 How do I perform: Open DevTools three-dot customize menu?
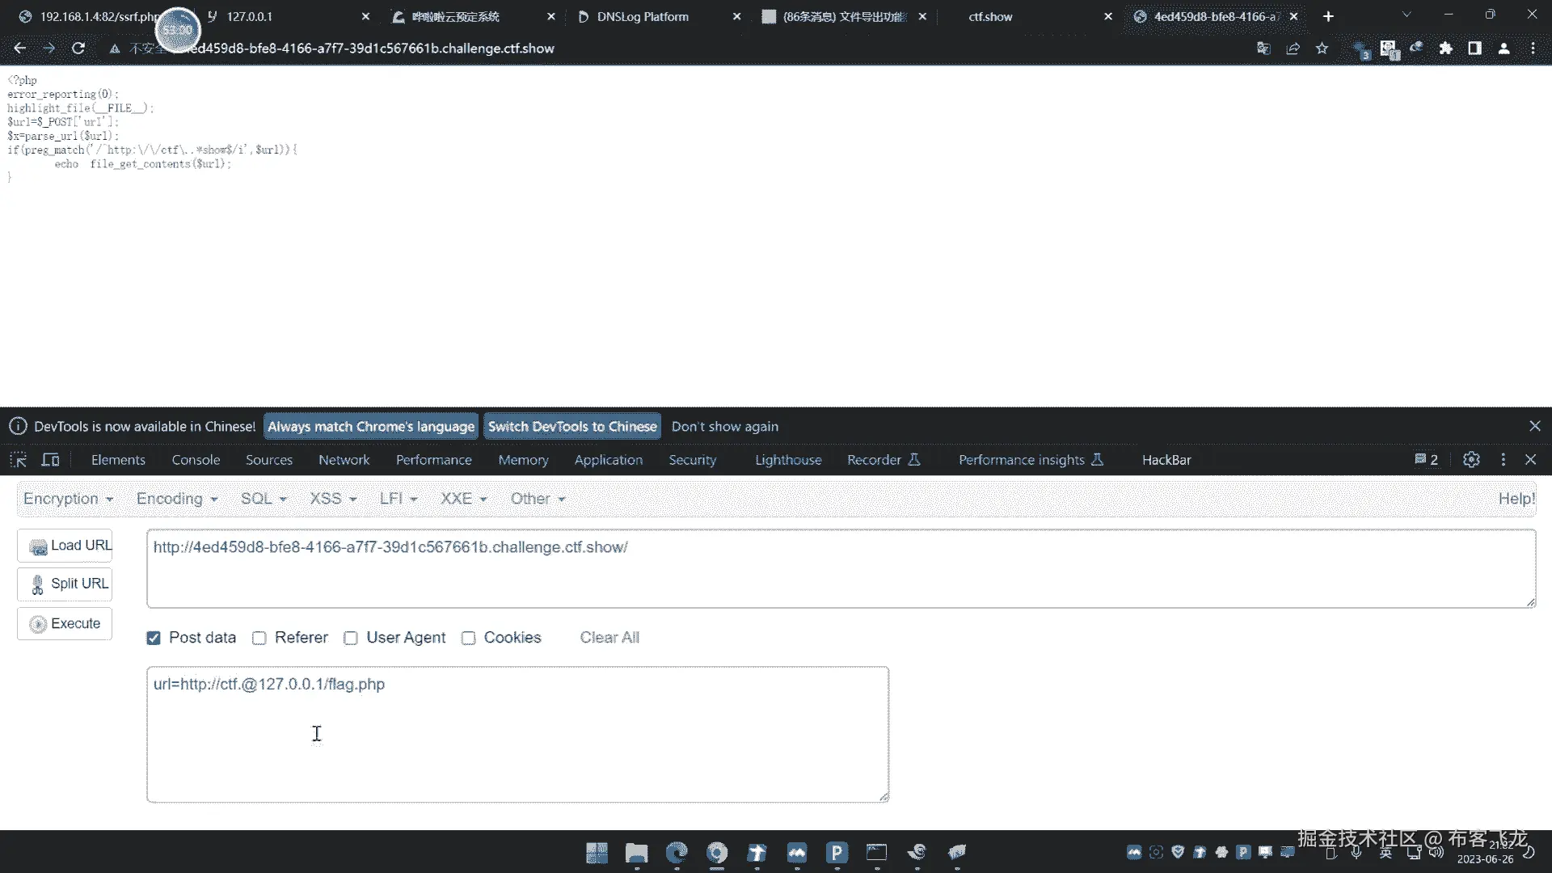[1503, 460]
